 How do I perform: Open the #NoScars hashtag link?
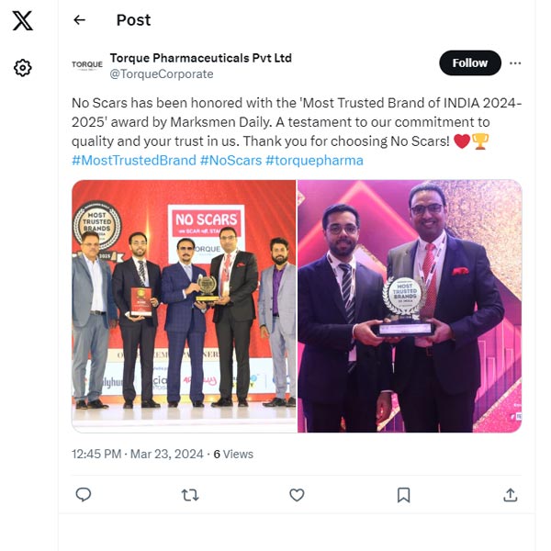tap(231, 160)
